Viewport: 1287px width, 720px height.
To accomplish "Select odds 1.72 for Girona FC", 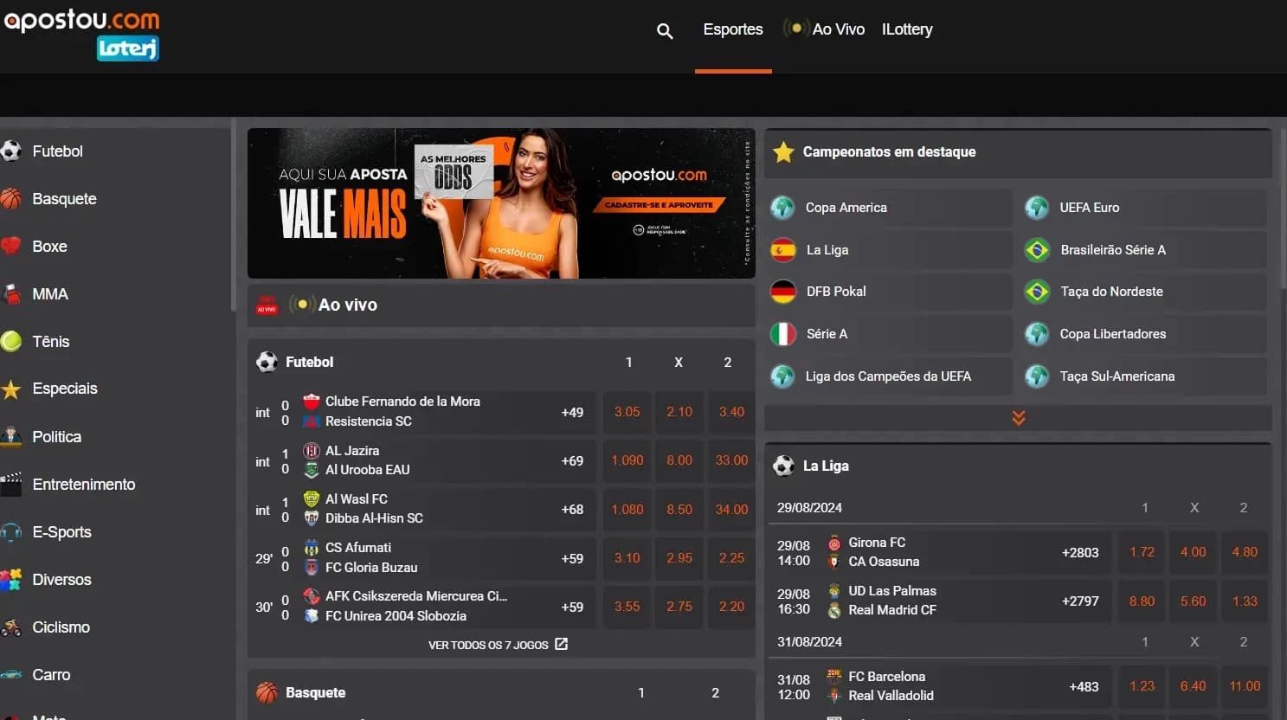I will (1142, 552).
